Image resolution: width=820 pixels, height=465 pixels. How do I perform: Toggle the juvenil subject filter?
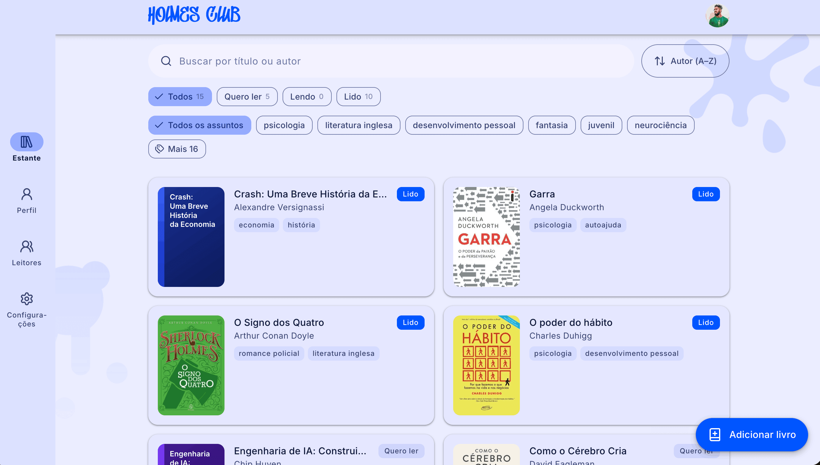tap(601, 125)
